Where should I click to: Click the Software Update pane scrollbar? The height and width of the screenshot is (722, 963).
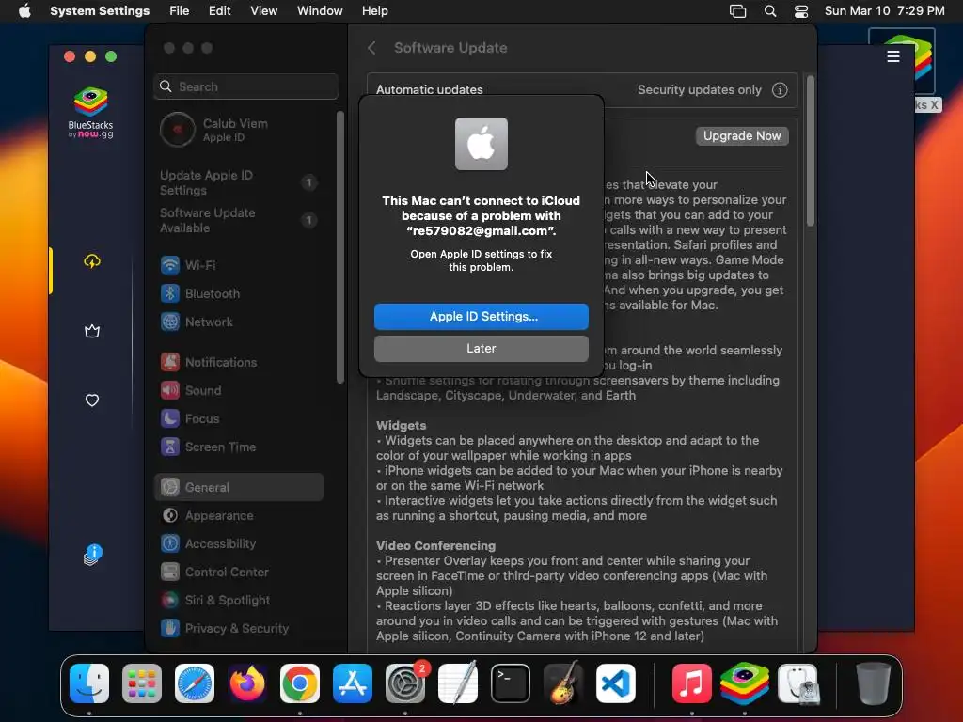pos(810,151)
